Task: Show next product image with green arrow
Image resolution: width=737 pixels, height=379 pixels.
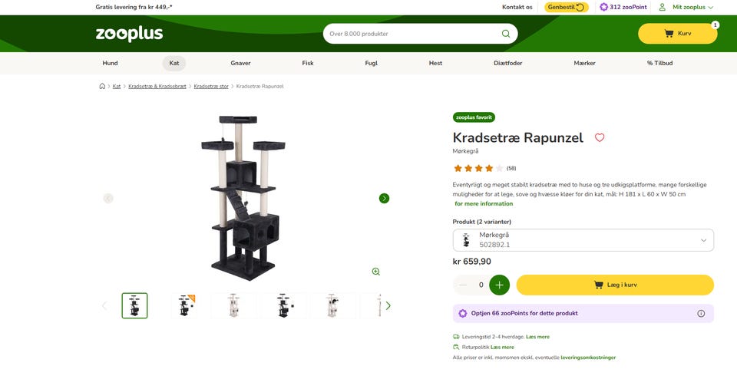Action: [x=384, y=198]
